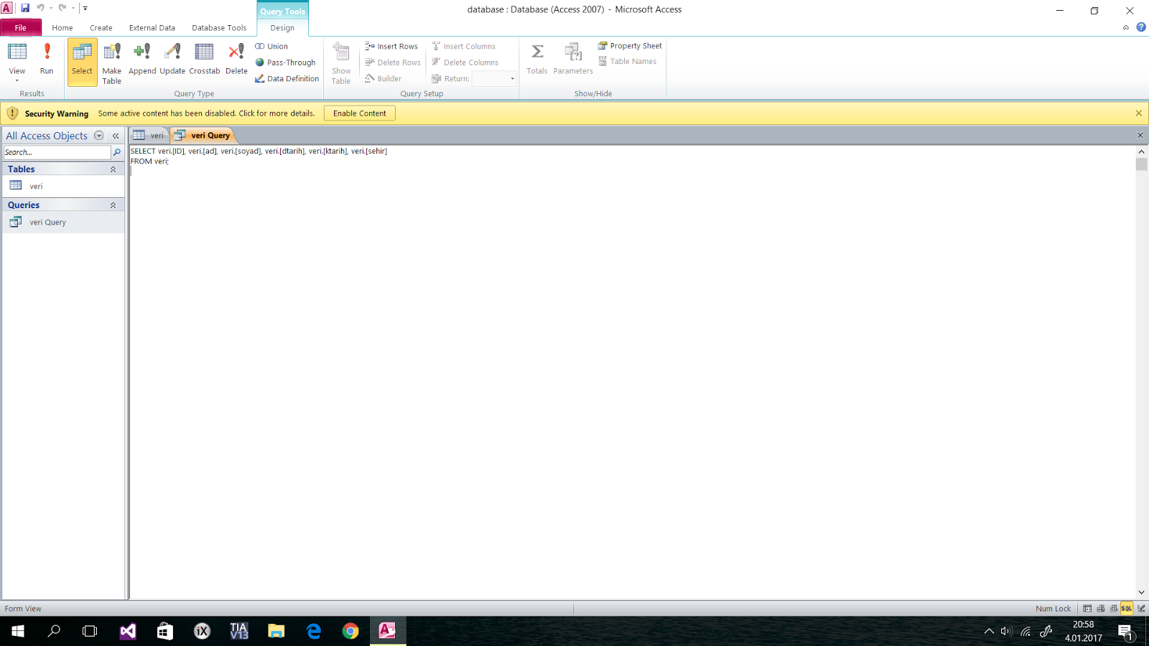This screenshot has height=646, width=1149.
Task: Open the File tab
Action: (x=21, y=27)
